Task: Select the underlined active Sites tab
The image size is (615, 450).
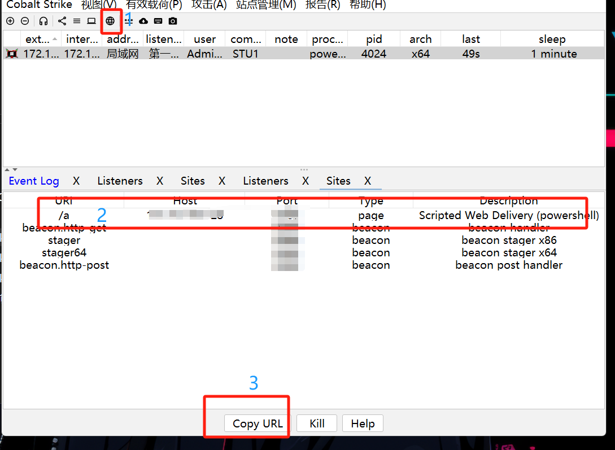Action: pos(338,181)
